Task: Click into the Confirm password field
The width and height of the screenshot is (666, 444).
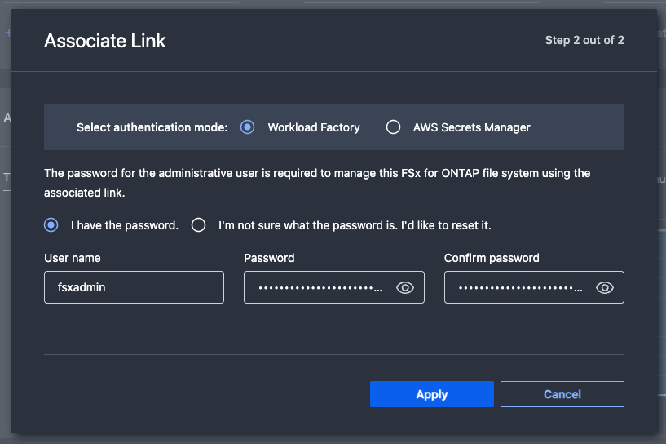Action: pyautogui.click(x=534, y=287)
